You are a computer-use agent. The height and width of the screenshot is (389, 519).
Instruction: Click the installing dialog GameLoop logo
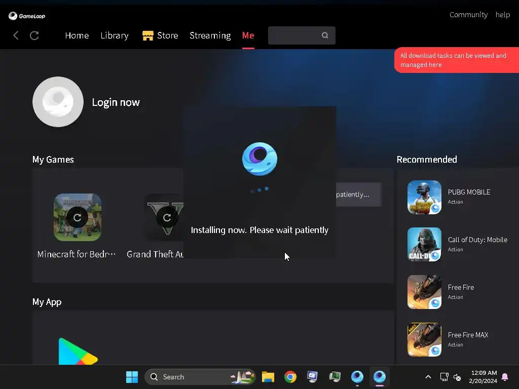point(260,159)
